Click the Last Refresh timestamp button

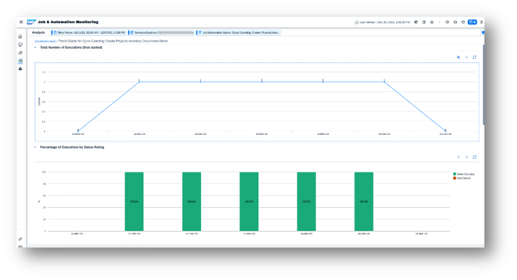(x=382, y=21)
